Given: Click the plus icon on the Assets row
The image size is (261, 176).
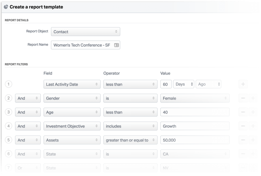Looking at the screenshot, I should coord(253,140).
